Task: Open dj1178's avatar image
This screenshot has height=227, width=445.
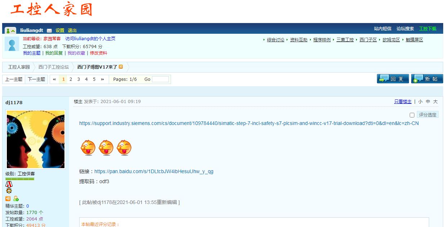Action: 36,139
